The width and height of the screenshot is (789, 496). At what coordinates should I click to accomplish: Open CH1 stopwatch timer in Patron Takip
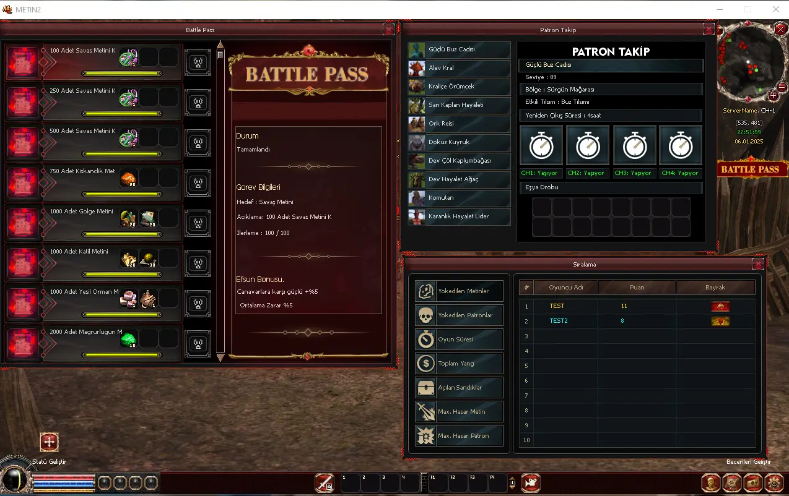click(x=541, y=146)
